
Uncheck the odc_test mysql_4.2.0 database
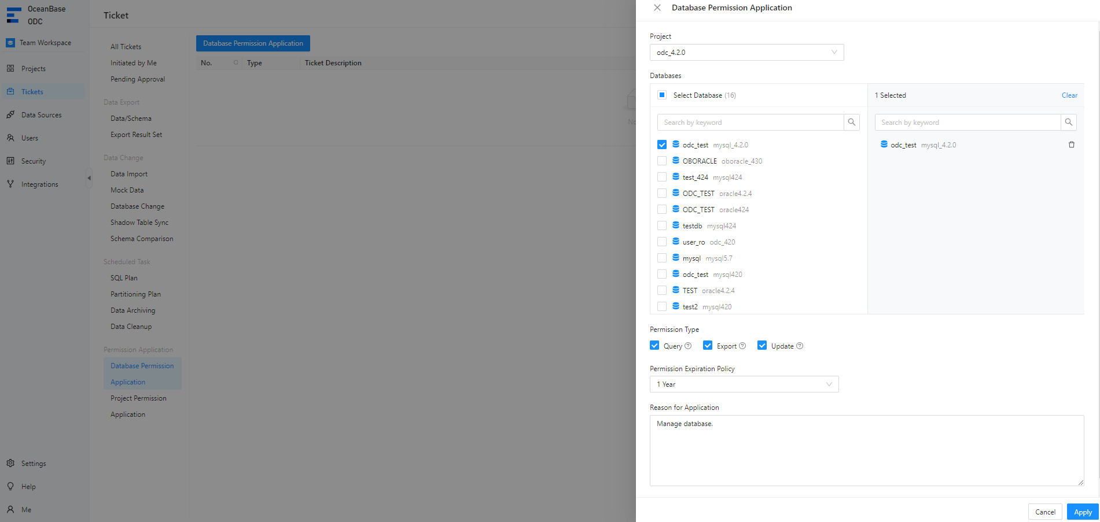click(662, 145)
